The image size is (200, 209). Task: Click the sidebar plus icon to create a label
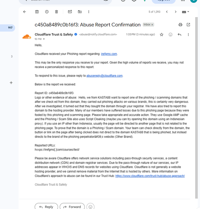coord(11,83)
